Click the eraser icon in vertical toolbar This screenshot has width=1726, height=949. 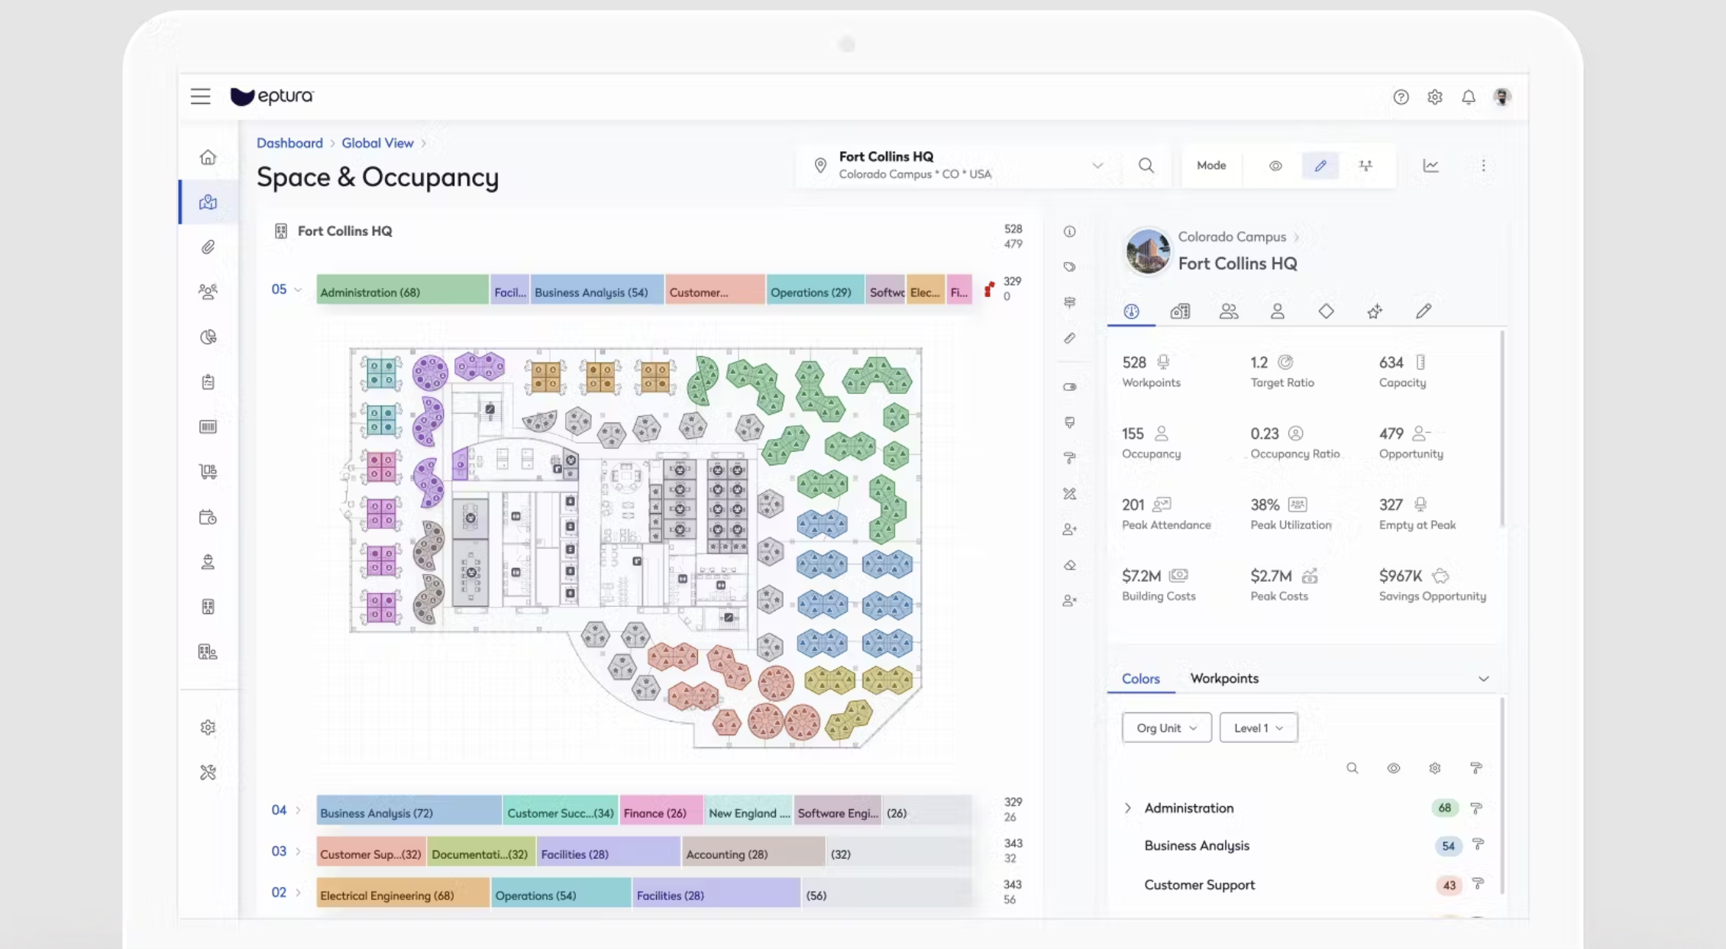pos(1069,565)
